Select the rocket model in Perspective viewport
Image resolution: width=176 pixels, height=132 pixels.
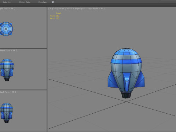pos(126,73)
